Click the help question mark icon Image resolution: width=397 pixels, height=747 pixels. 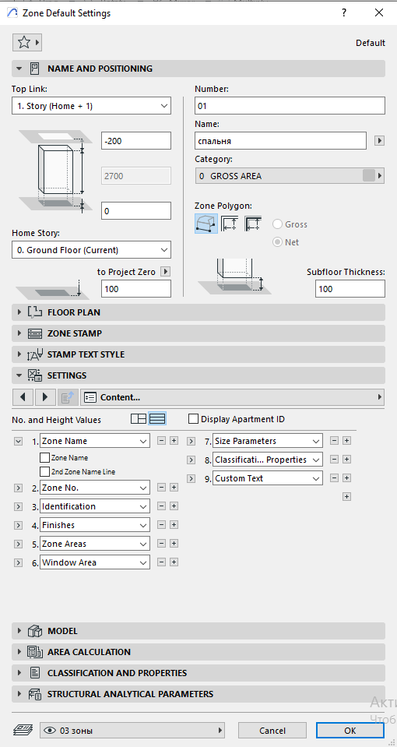344,13
